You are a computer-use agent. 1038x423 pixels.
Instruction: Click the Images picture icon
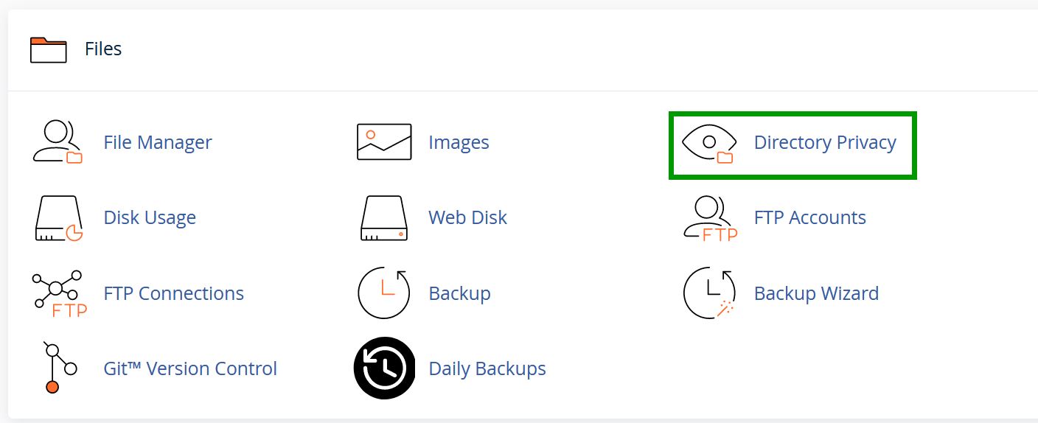(x=384, y=142)
